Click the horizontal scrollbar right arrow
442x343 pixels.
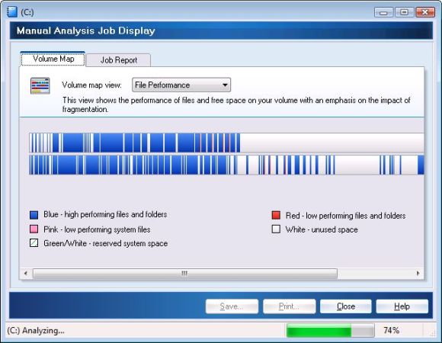pos(418,273)
